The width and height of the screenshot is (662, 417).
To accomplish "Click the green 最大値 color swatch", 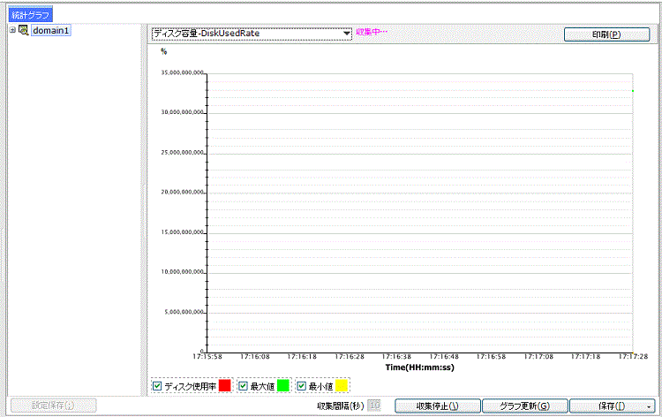I will click(x=282, y=386).
